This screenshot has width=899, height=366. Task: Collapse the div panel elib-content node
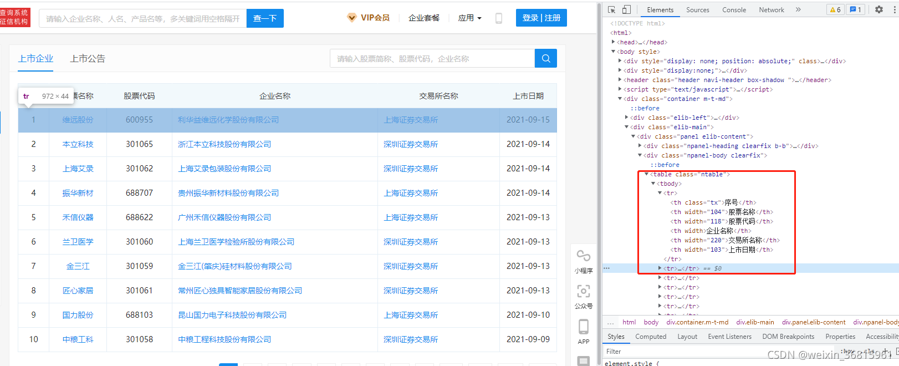633,136
